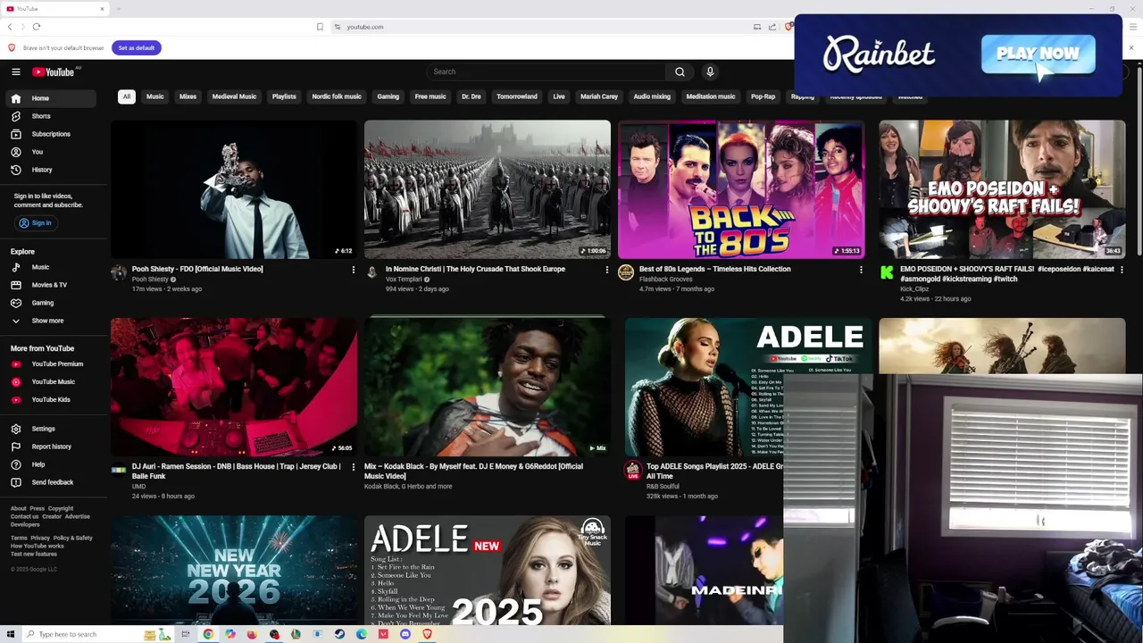The width and height of the screenshot is (1143, 643).
Task: Switch to the YouTube browser tab
Action: pyautogui.click(x=54, y=9)
